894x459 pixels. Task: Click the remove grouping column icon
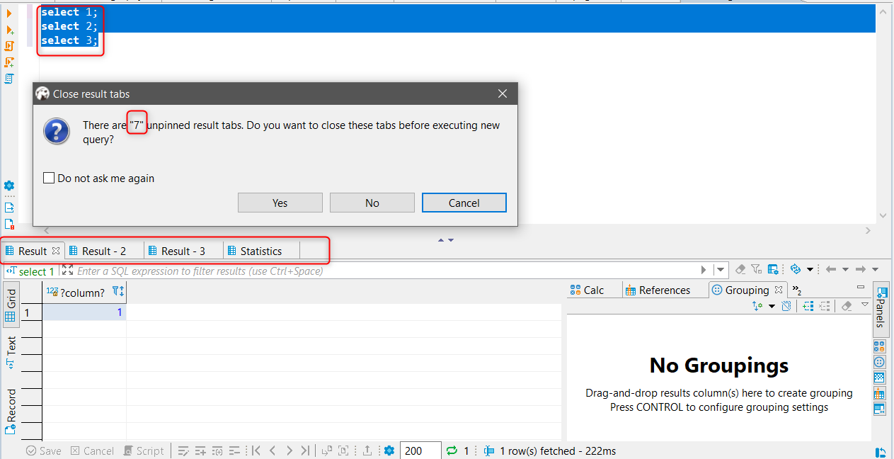[824, 306]
